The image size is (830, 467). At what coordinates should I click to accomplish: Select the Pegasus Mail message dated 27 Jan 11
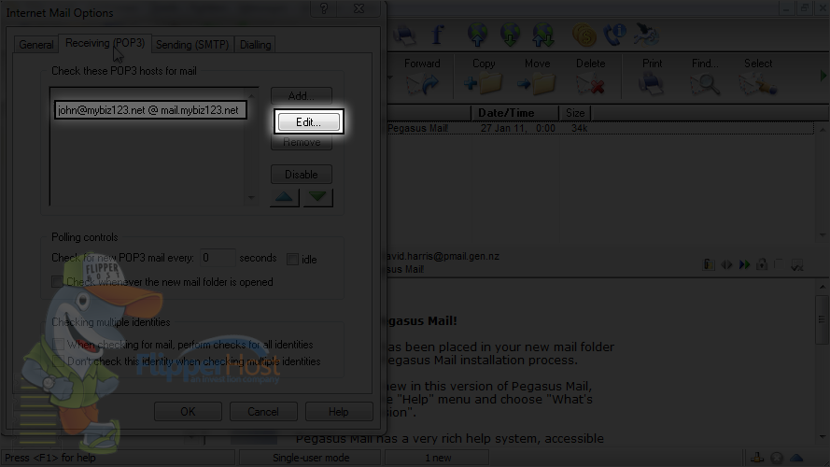pyautogui.click(x=600, y=128)
